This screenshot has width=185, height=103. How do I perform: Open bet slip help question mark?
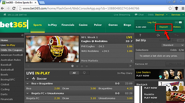click(140, 35)
